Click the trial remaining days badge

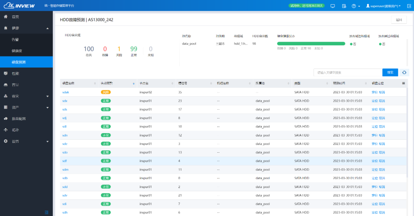pos(306,6)
